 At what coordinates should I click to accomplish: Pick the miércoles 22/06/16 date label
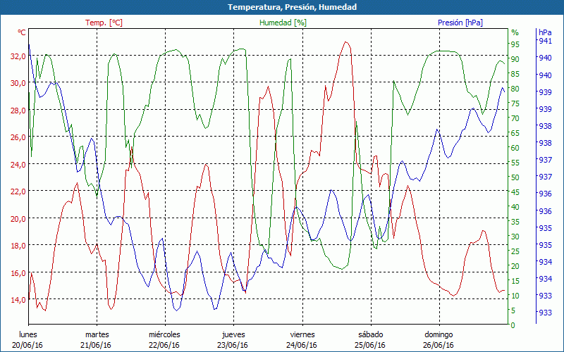point(165,339)
